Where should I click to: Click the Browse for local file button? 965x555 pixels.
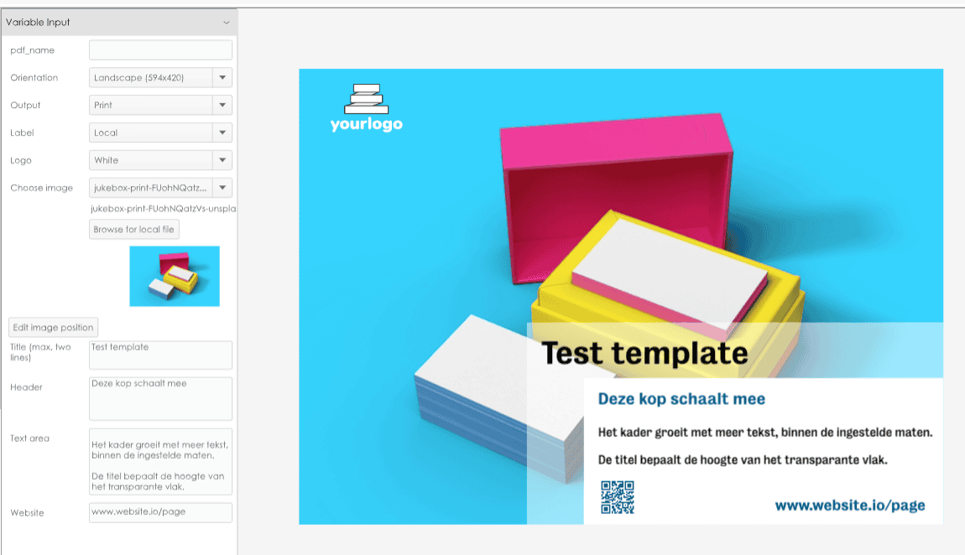(134, 230)
